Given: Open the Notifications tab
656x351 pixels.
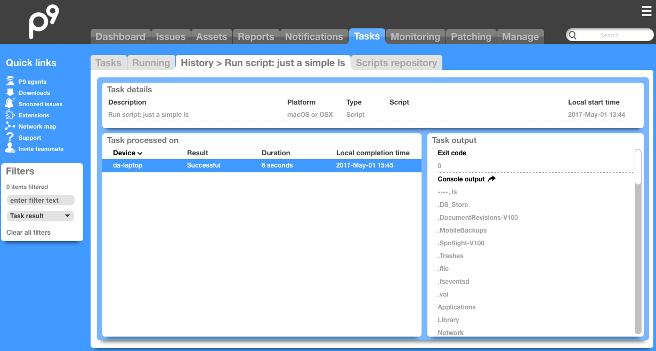Looking at the screenshot, I should (314, 36).
